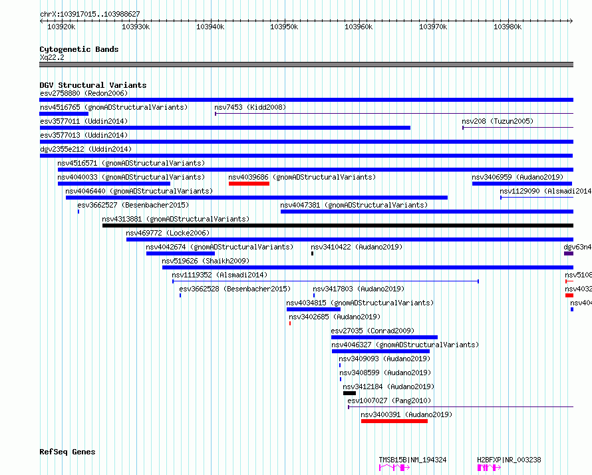Click the chrX:103917015..103988627 coordinate text

point(90,15)
